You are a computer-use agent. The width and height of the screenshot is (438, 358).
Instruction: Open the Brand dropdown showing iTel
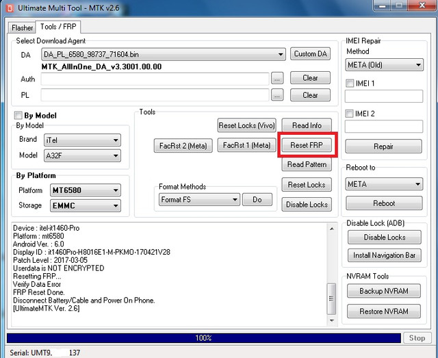[x=82, y=140]
